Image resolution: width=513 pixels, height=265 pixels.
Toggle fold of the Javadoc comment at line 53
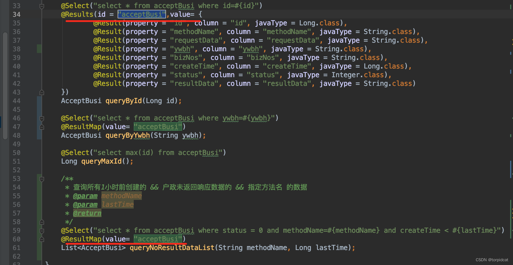click(42, 179)
